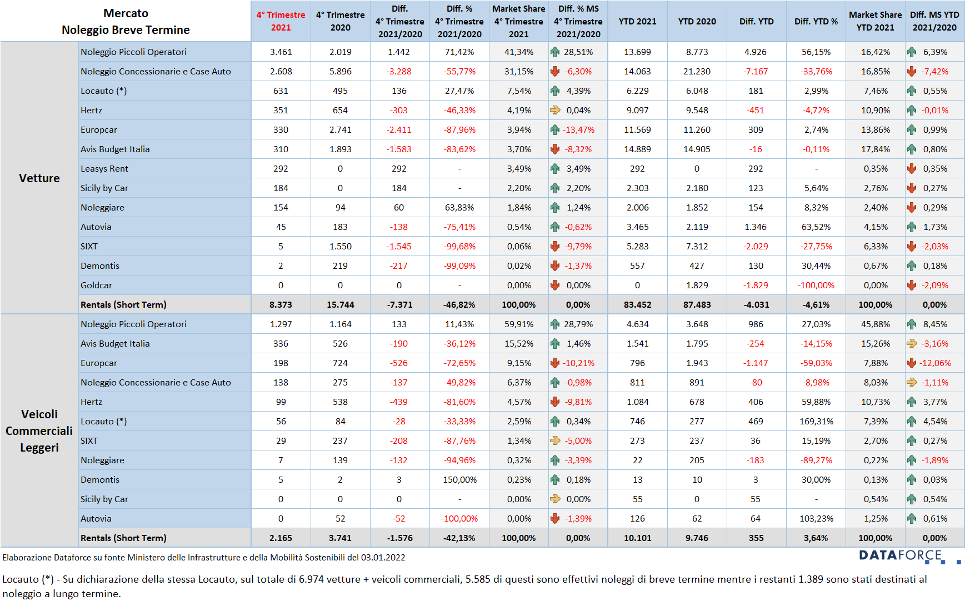The height and width of the screenshot is (606, 965).
Task: Click 'Goldcar' row label
Action: [x=96, y=286]
